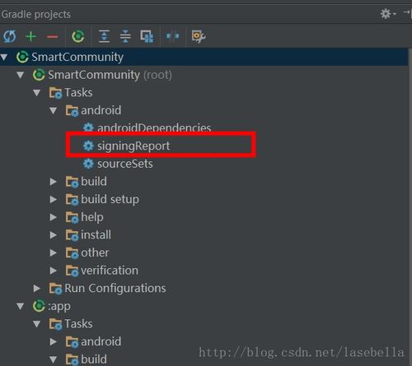412x366 pixels.
Task: Refresh all Gradle projects
Action: tap(10, 36)
